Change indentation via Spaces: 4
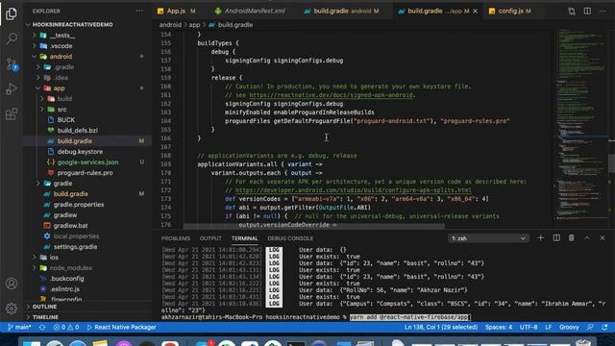The width and height of the screenshot is (615, 346). click(498, 327)
